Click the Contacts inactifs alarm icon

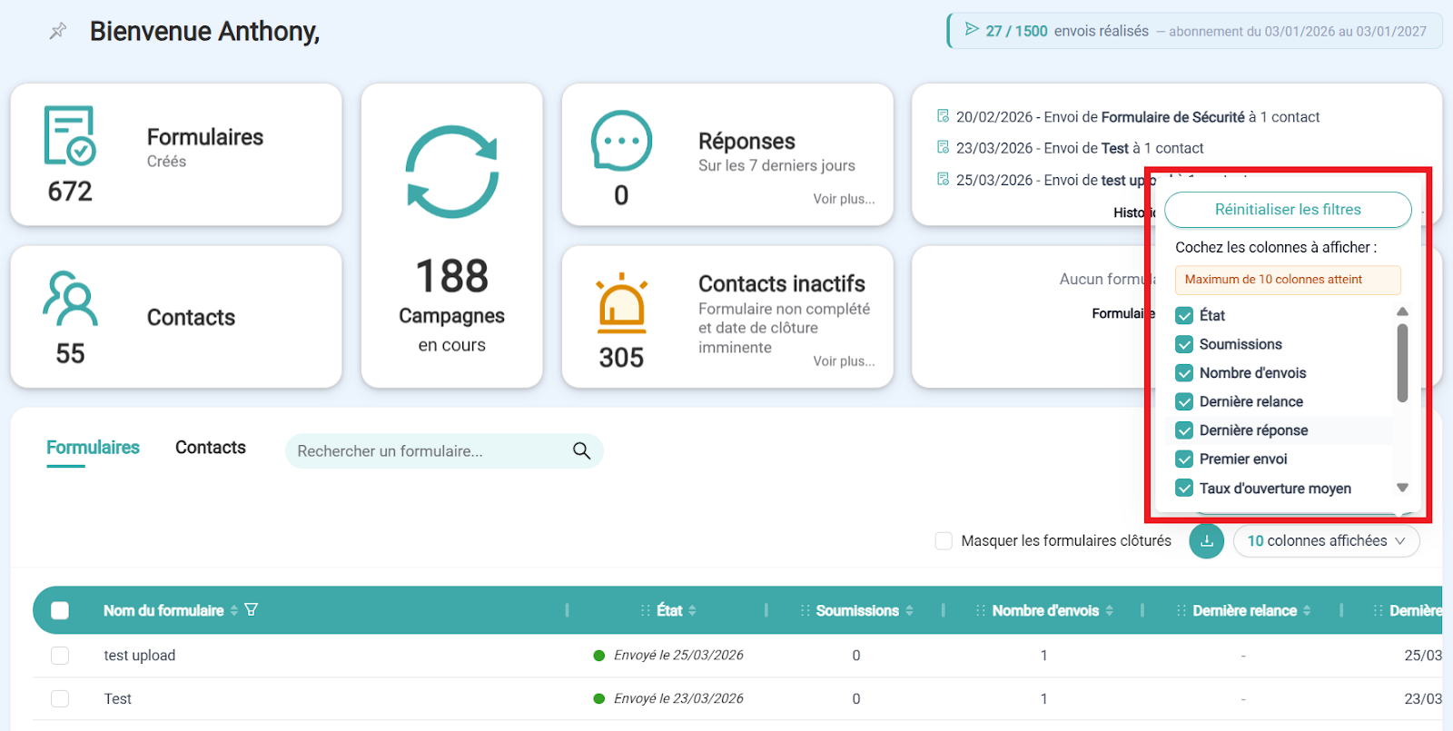[x=621, y=303]
